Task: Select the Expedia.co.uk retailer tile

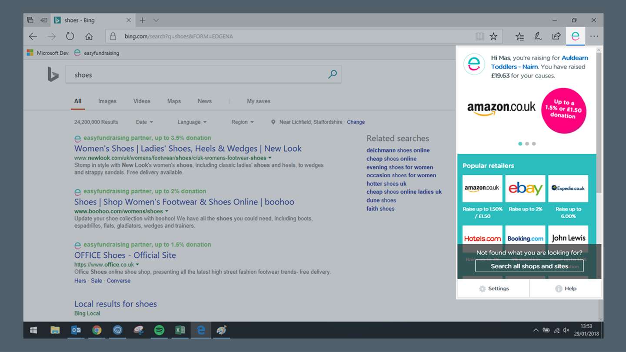Action: pos(568,189)
